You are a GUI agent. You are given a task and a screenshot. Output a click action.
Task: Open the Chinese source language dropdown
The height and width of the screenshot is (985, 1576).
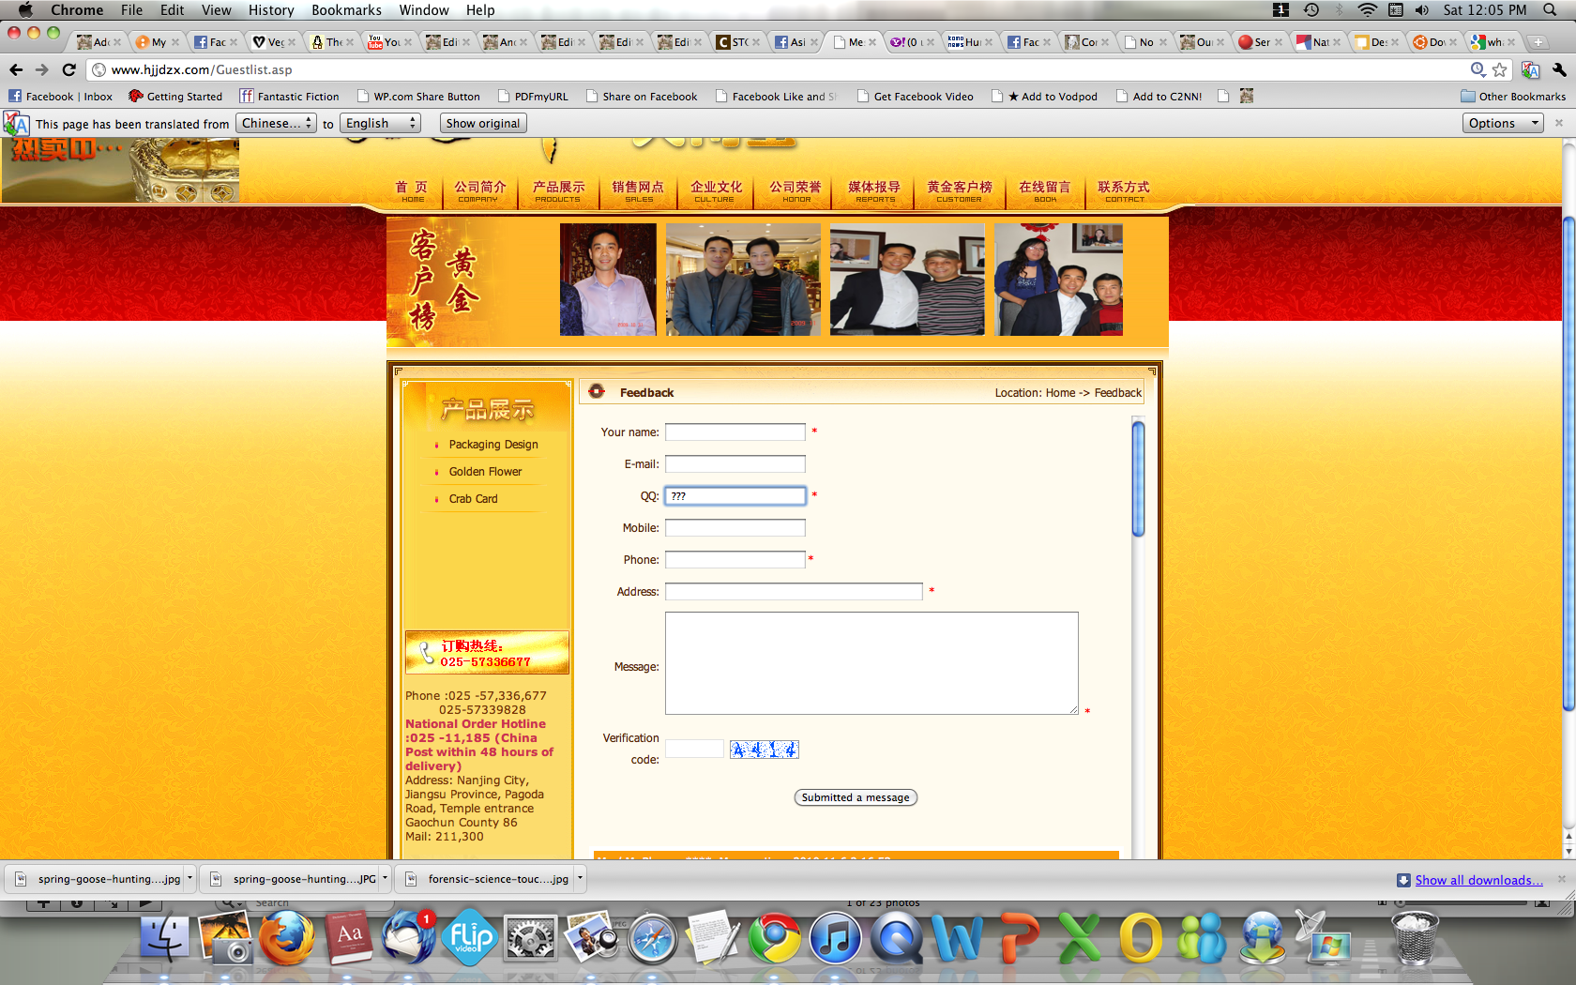276,123
